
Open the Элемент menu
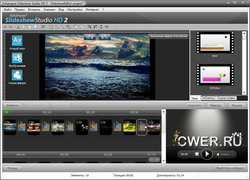pos(50,9)
